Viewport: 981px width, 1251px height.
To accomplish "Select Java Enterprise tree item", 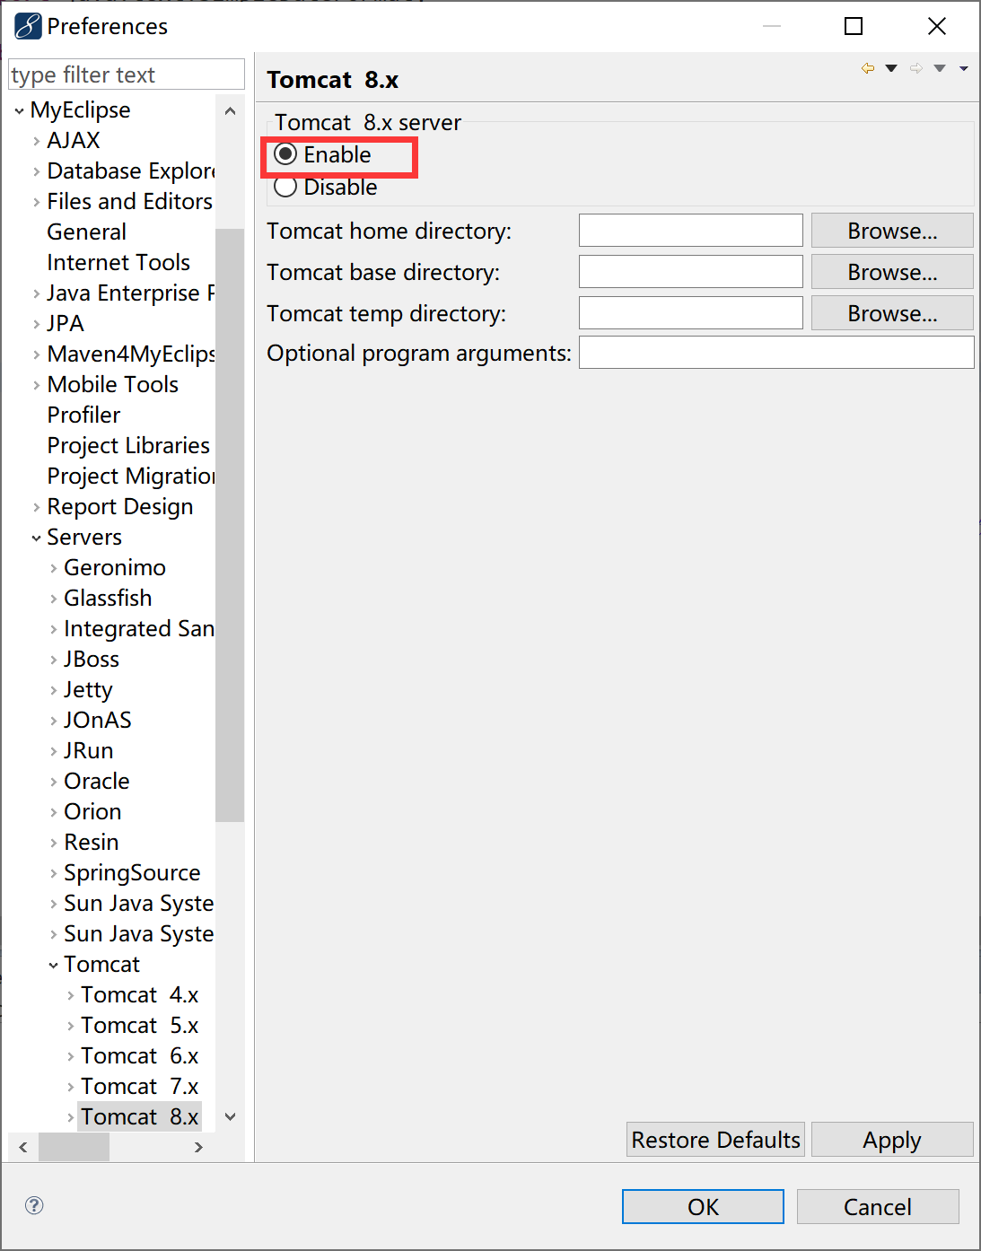I will (131, 293).
